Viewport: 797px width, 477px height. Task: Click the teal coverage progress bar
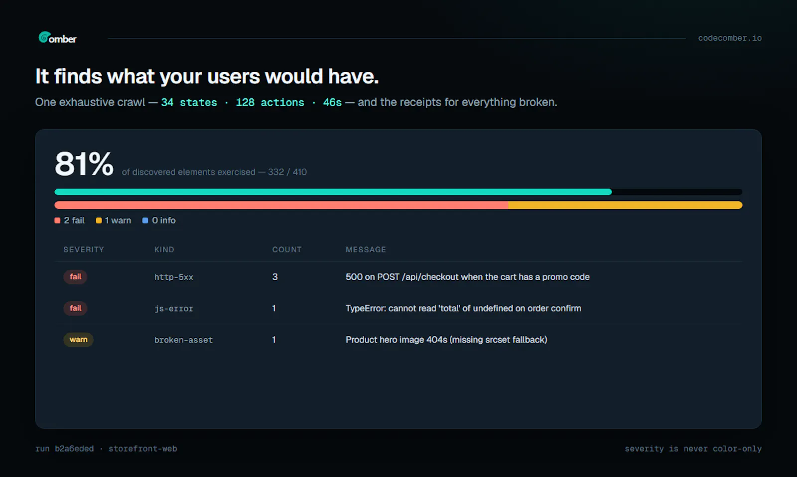pyautogui.click(x=333, y=192)
